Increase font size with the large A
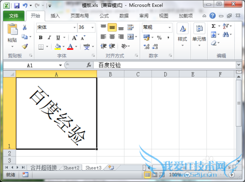The width and height of the screenshot is (245, 182). pyautogui.click(x=74, y=38)
